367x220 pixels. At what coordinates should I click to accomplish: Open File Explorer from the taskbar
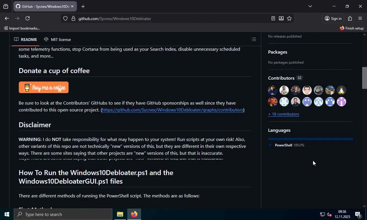pyautogui.click(x=120, y=214)
